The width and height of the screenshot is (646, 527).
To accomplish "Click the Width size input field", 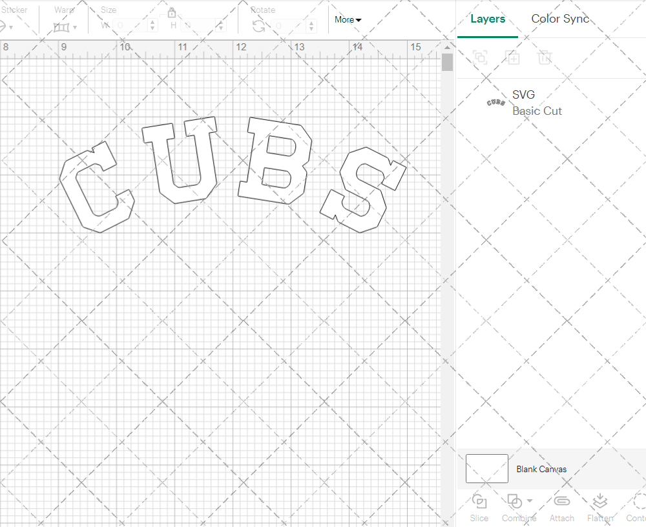I will (x=129, y=26).
